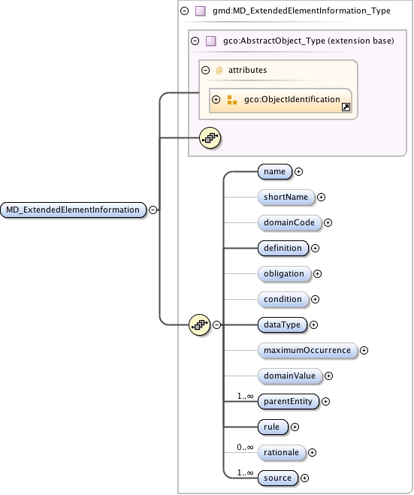Select the rationale element node
Screen dimensions: 414x495
tap(282, 452)
